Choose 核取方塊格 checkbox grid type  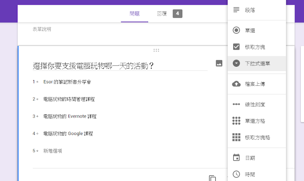click(x=256, y=137)
